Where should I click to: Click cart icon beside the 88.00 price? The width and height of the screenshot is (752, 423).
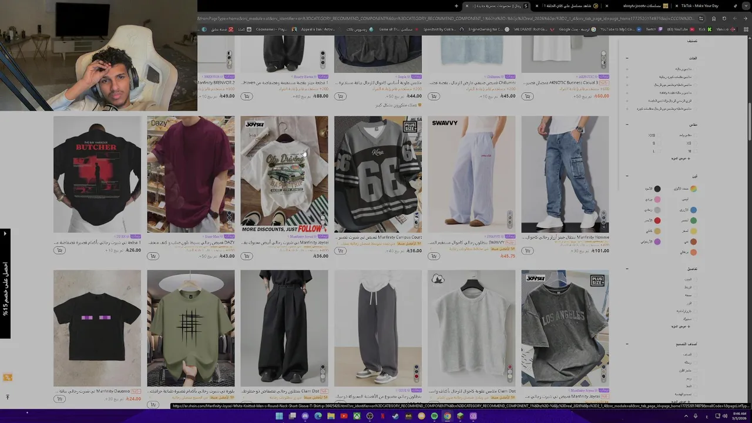pyautogui.click(x=247, y=96)
